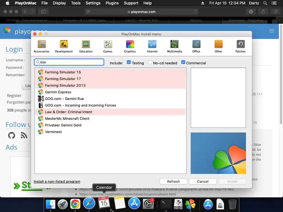
Task: Click the Cancel button
Action: (203, 182)
